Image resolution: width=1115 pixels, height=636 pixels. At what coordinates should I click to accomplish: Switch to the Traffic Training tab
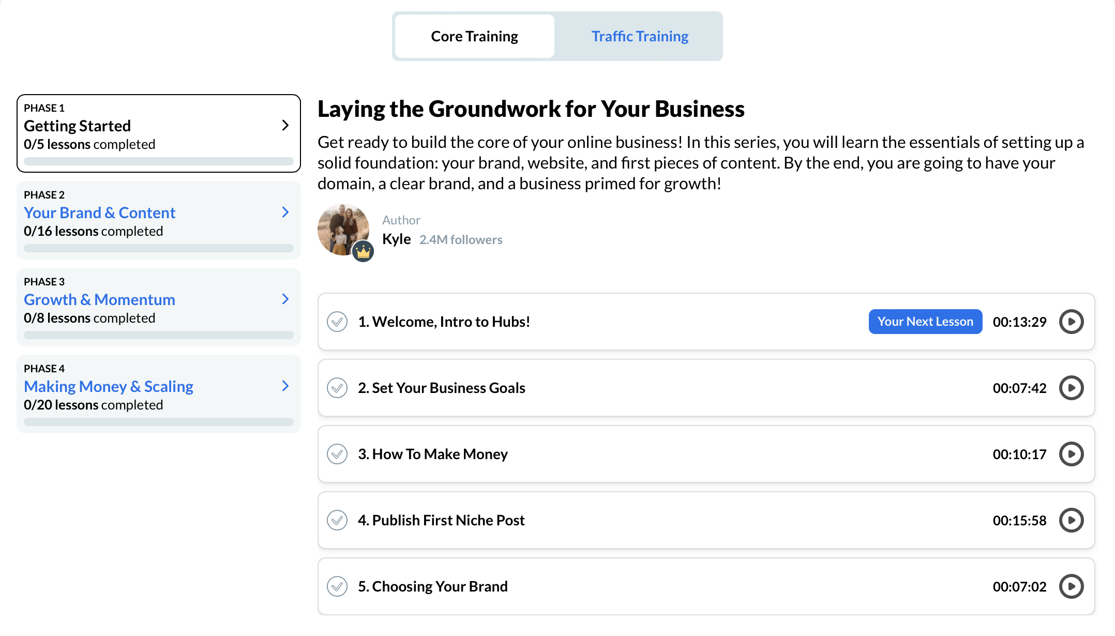coord(640,36)
